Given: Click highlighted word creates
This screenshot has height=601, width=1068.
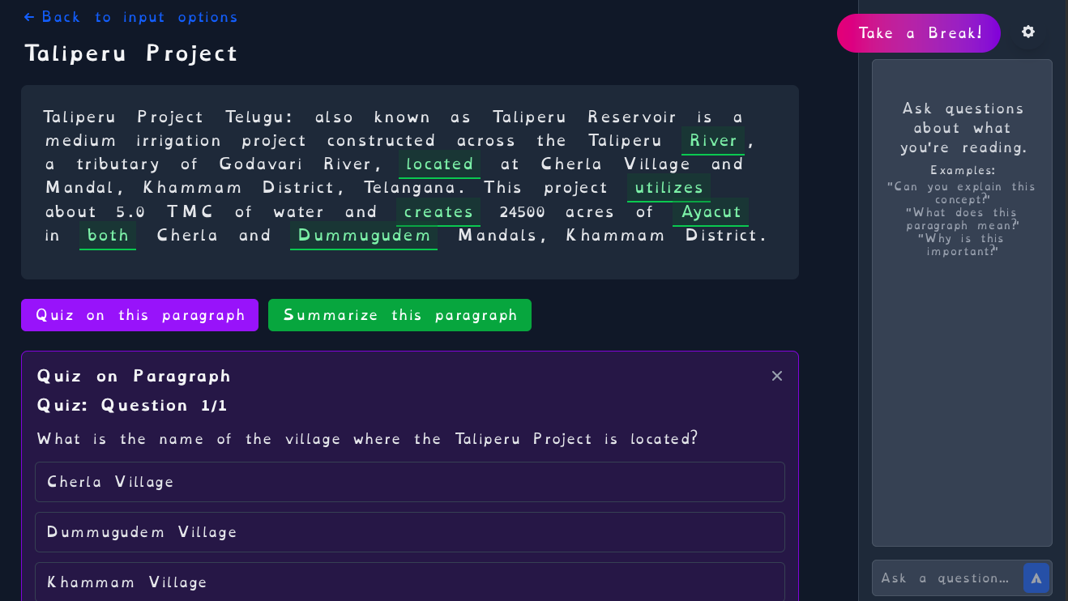Looking at the screenshot, I should [438, 212].
